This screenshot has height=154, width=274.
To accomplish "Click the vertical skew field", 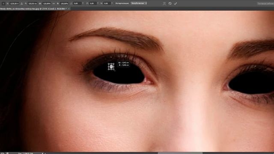I will coord(107,3).
